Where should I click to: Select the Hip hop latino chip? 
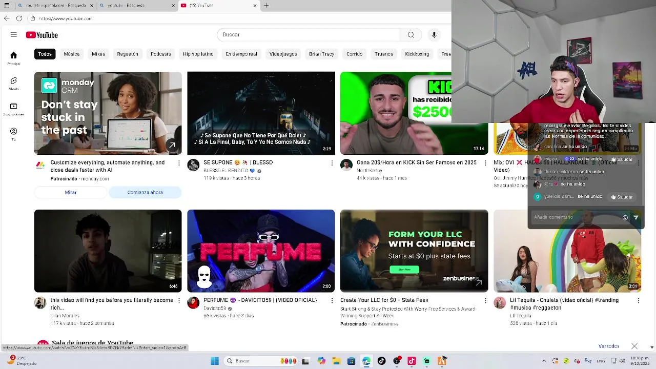[x=198, y=54]
